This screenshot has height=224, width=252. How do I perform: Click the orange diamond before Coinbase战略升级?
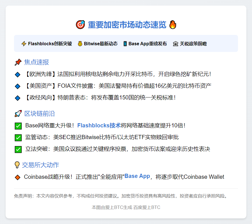coord(18,177)
